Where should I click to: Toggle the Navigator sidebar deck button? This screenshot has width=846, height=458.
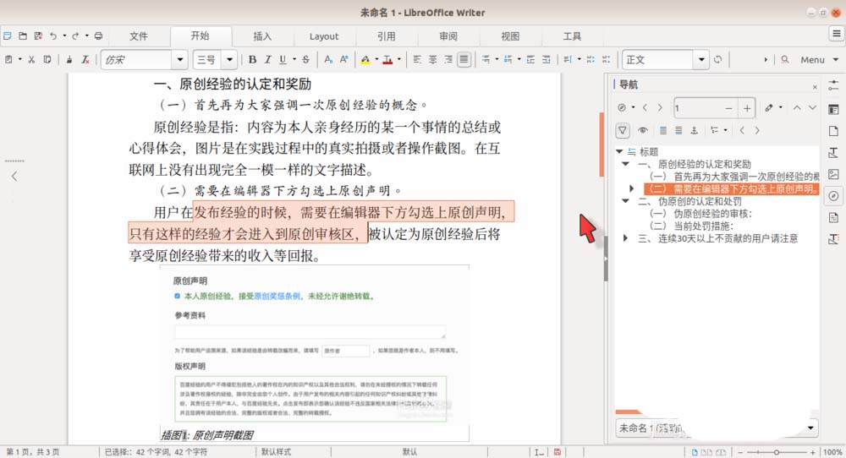point(833,196)
